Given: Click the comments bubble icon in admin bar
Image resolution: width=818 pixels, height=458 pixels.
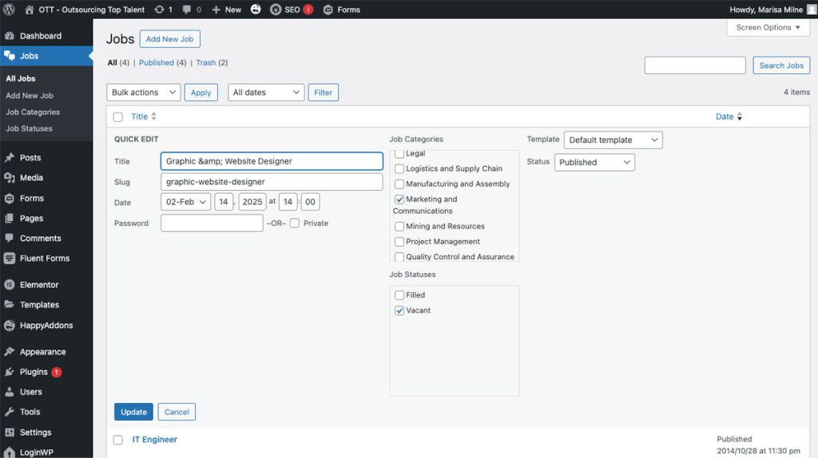Looking at the screenshot, I should tap(187, 10).
